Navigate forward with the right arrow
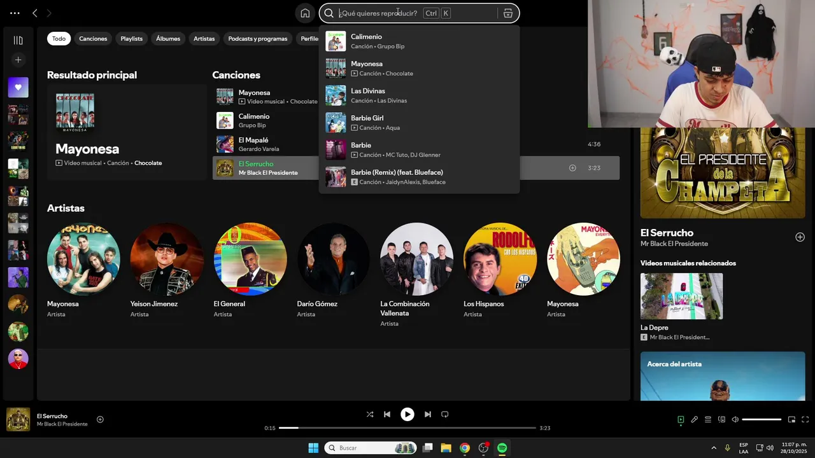815x458 pixels. click(49, 13)
